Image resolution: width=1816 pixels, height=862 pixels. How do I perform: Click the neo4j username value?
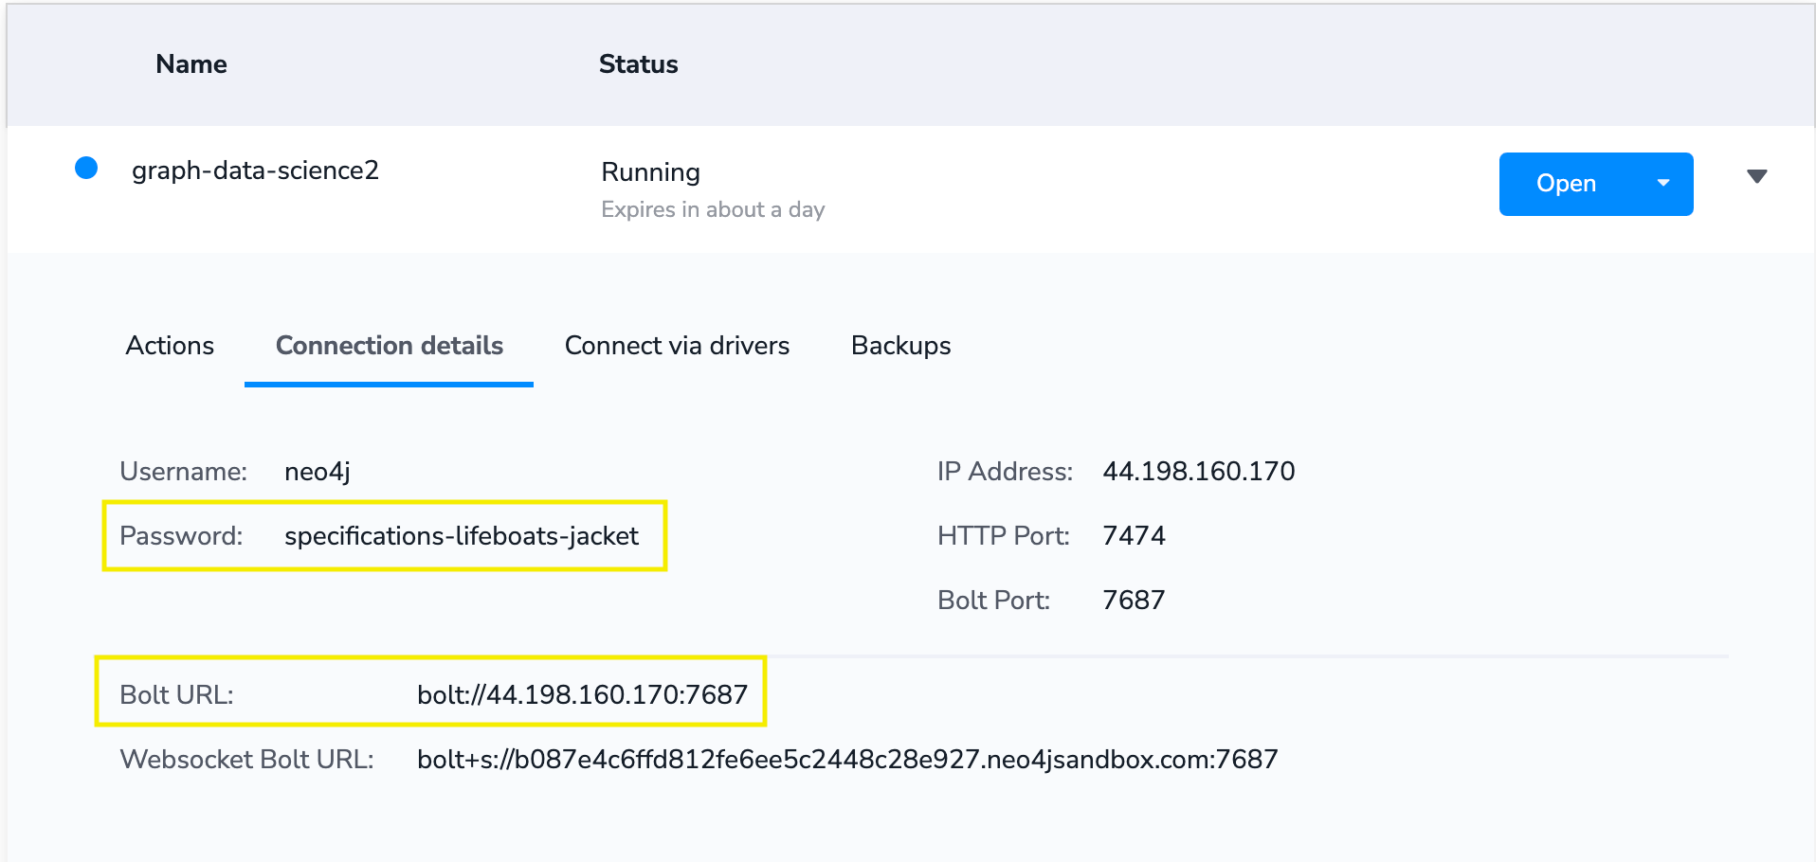(318, 472)
